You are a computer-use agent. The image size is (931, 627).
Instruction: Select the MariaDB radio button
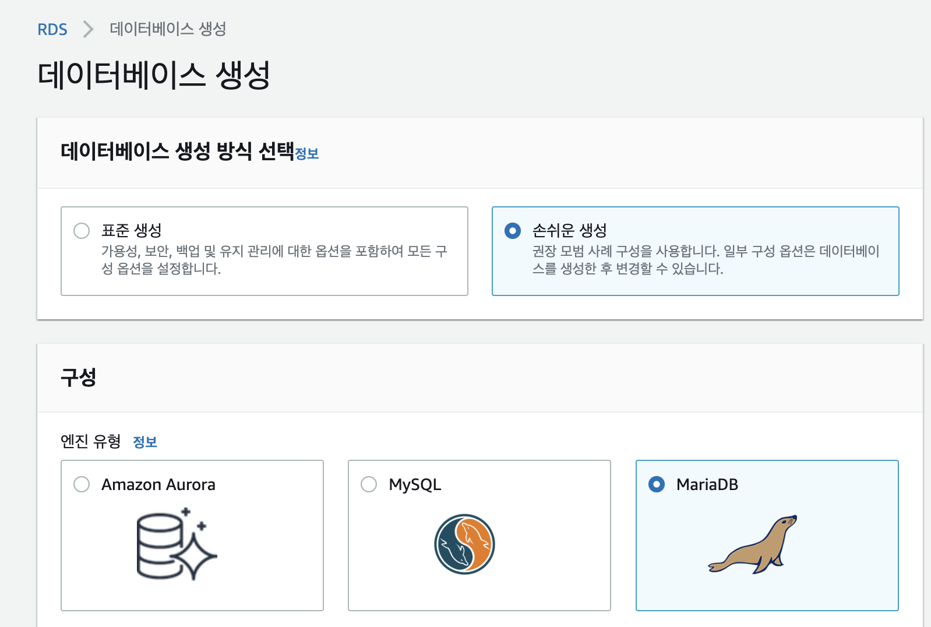tap(657, 484)
